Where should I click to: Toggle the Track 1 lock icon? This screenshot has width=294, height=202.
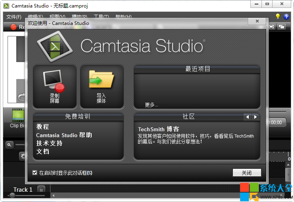pos(41,189)
